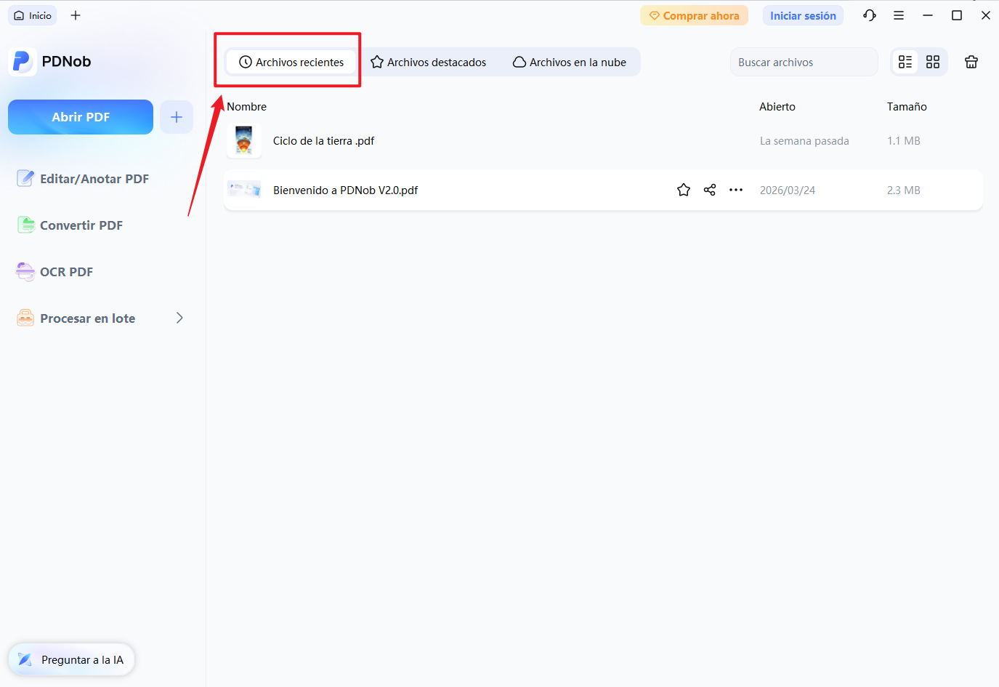This screenshot has height=687, width=999.
Task: Select file Ciclo de la tierra .pdf
Action: point(323,141)
